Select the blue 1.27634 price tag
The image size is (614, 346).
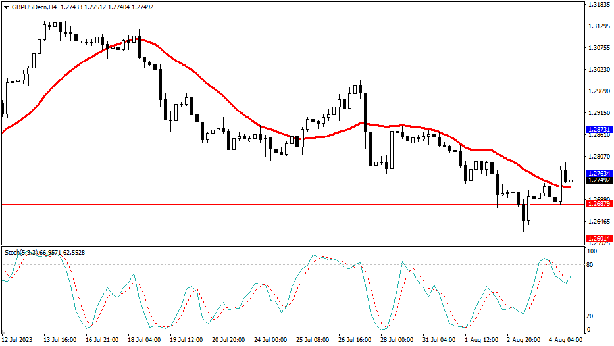pos(599,174)
